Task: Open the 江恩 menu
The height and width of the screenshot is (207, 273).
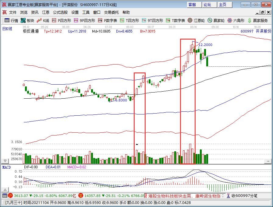Action: (46, 12)
